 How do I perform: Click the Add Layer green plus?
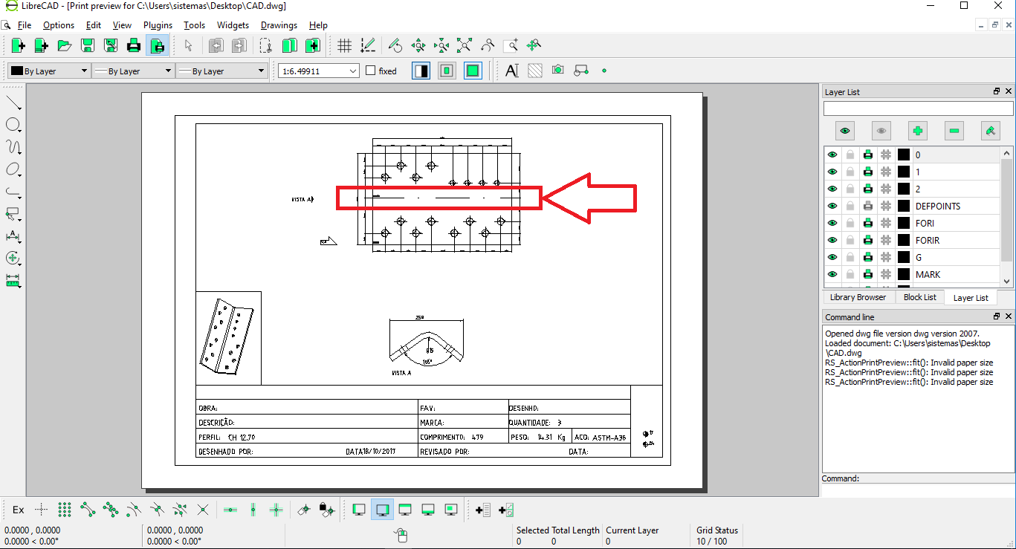(x=918, y=131)
